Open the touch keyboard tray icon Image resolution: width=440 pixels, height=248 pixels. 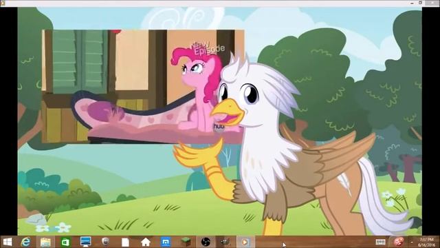[x=380, y=242]
